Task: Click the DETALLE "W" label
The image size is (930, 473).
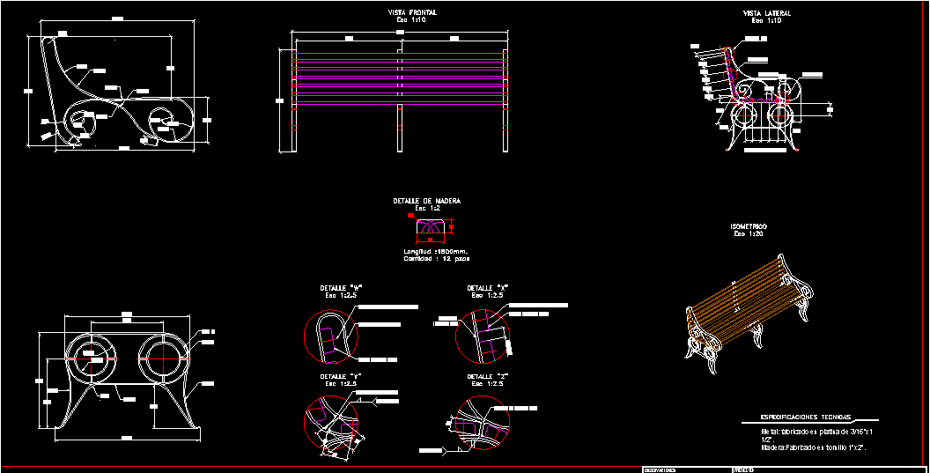Action: 342,288
